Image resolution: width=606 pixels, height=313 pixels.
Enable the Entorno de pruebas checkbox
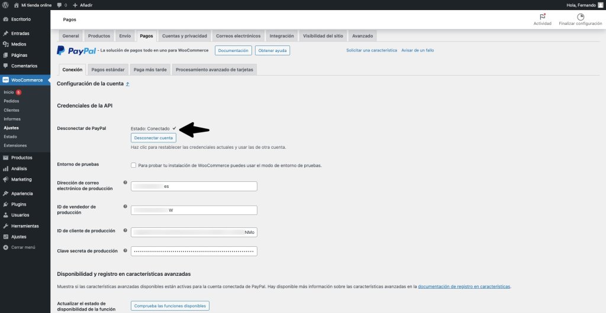[x=134, y=165]
